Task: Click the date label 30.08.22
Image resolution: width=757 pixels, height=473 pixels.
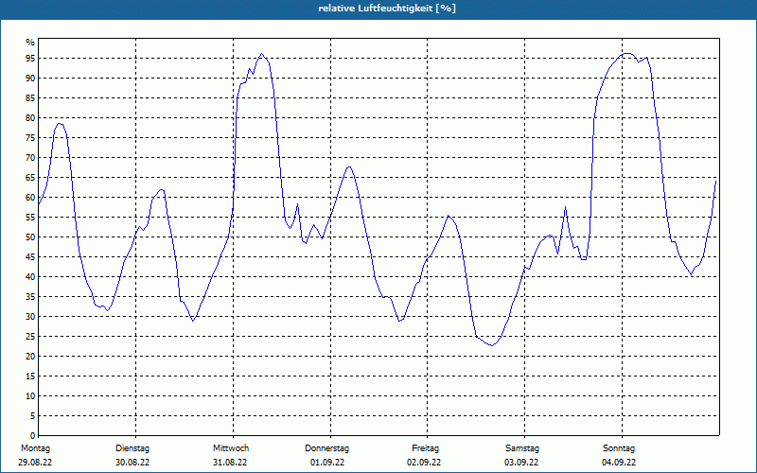Action: tap(132, 463)
